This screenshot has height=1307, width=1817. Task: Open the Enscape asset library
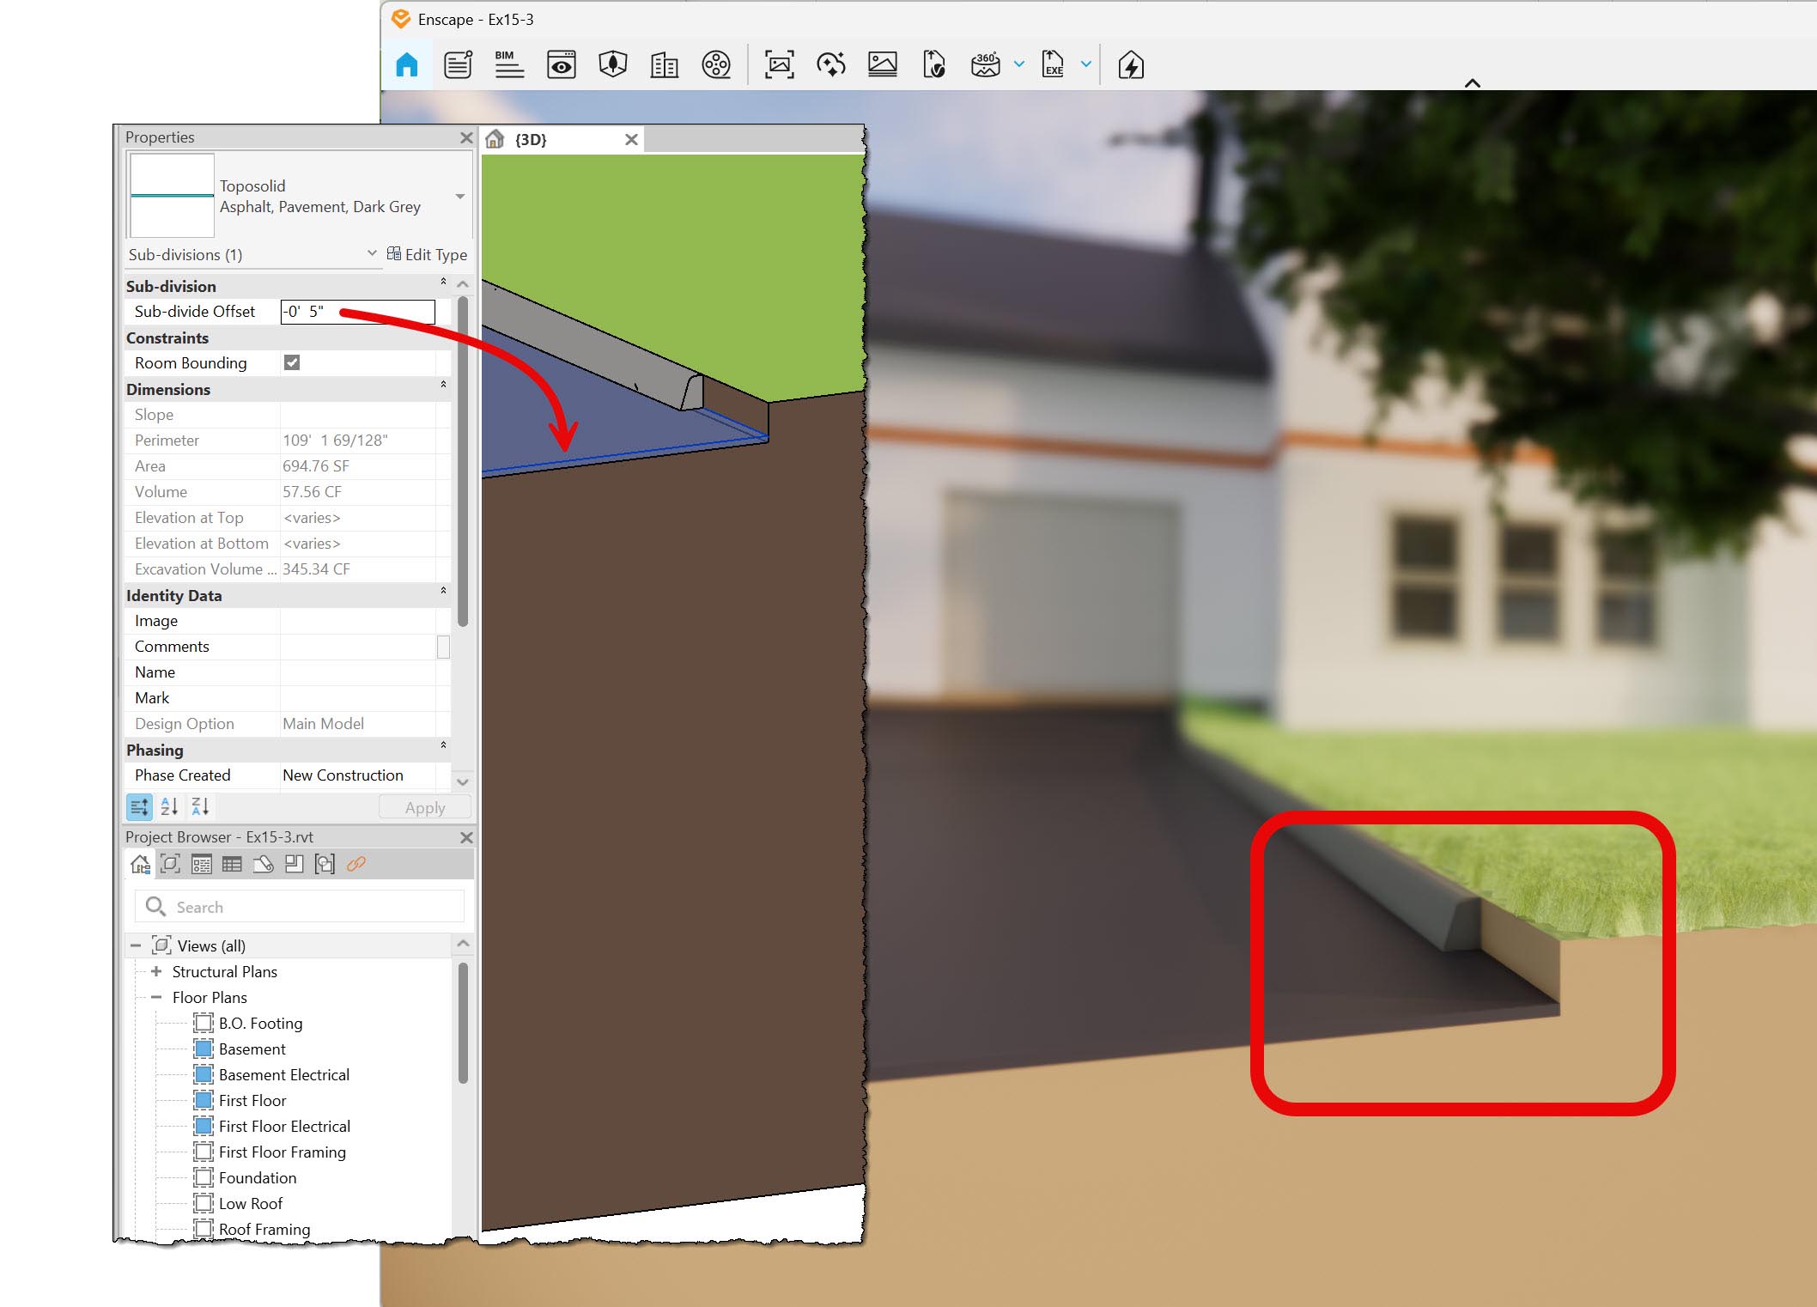pos(612,64)
